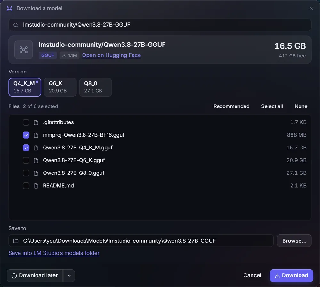The width and height of the screenshot is (320, 287).
Task: Click the 1.1M downloads badge
Action: tap(69, 55)
